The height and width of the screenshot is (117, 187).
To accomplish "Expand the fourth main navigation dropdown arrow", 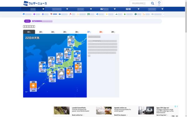I will pyautogui.click(x=115, y=9).
